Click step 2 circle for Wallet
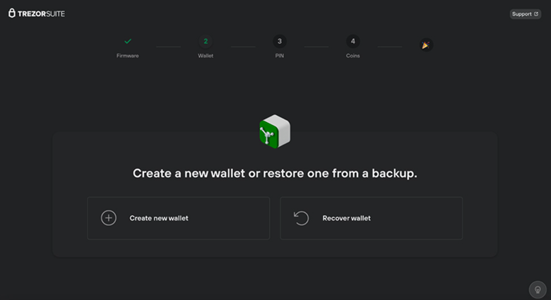The height and width of the screenshot is (300, 551). 206,42
